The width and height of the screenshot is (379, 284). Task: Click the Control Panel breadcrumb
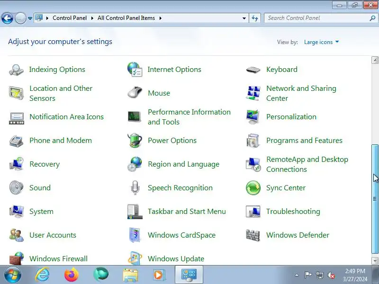(70, 18)
